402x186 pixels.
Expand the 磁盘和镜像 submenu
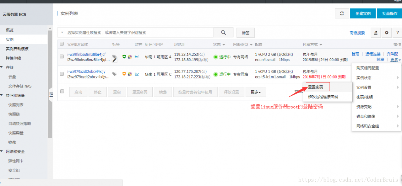coord(376,116)
